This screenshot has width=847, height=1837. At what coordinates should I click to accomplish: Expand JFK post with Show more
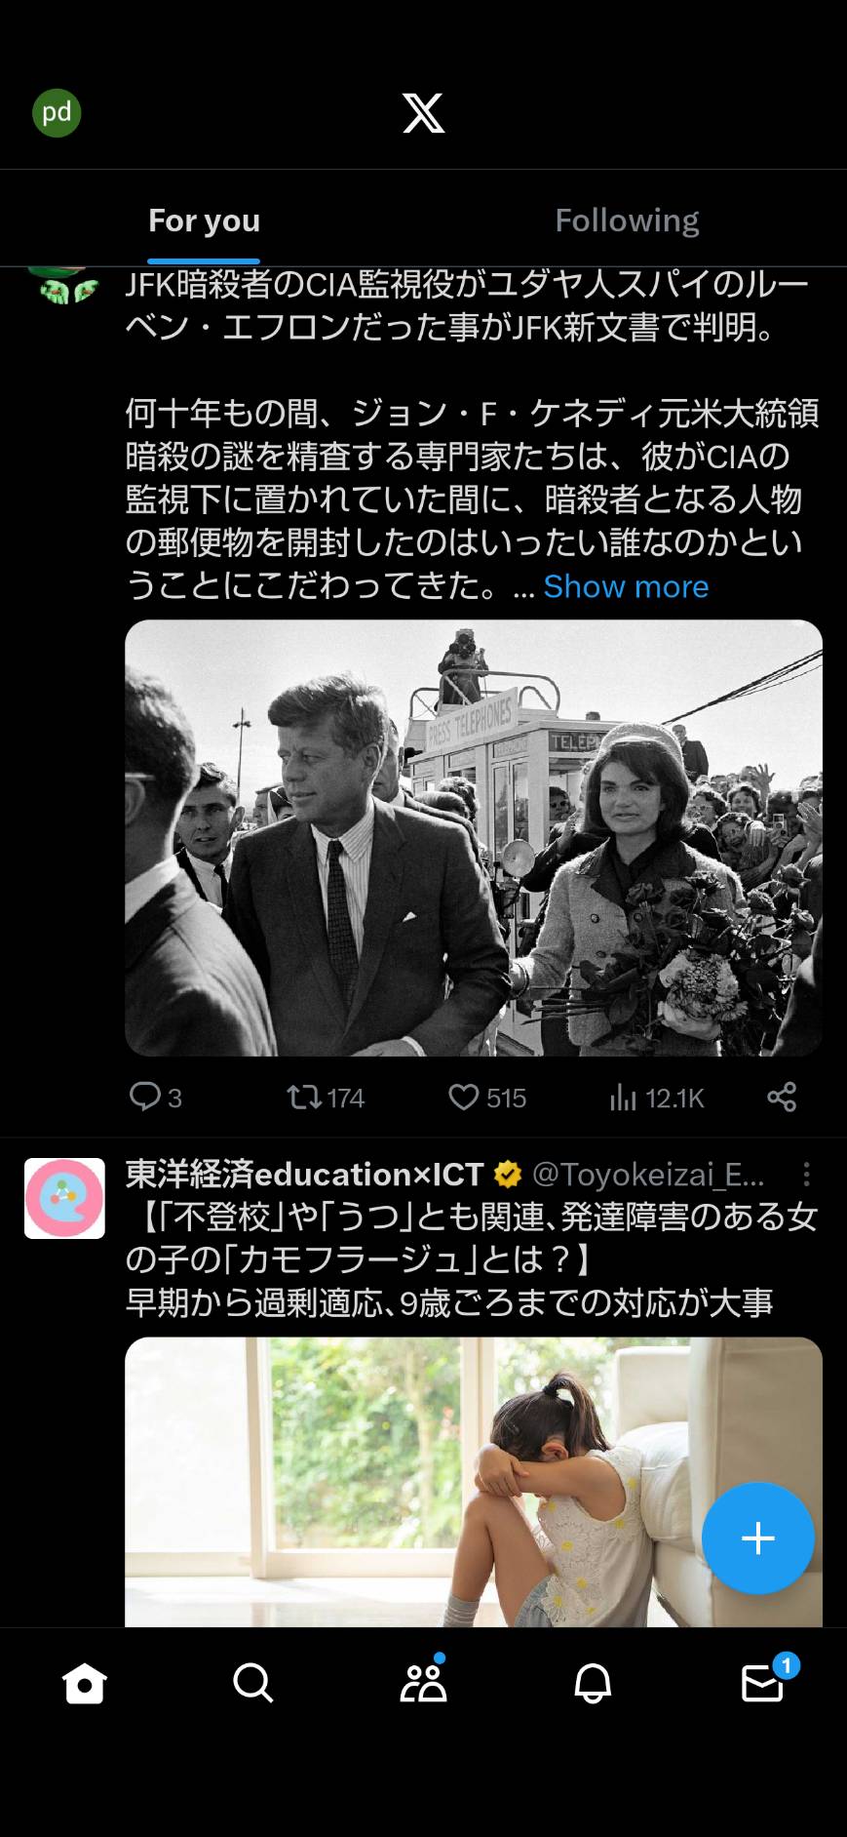pyautogui.click(x=626, y=586)
